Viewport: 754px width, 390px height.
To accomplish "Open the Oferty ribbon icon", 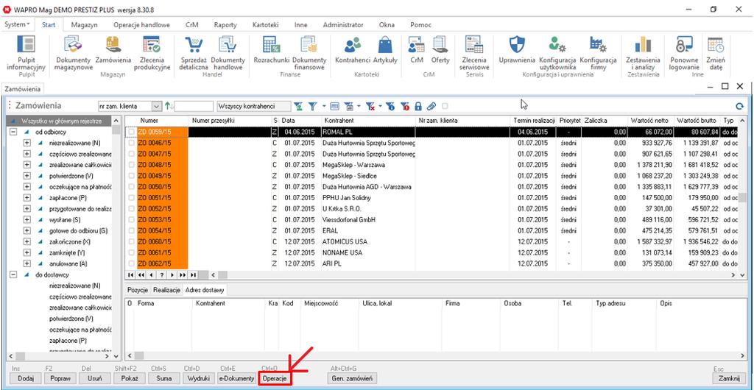I will coord(440,49).
